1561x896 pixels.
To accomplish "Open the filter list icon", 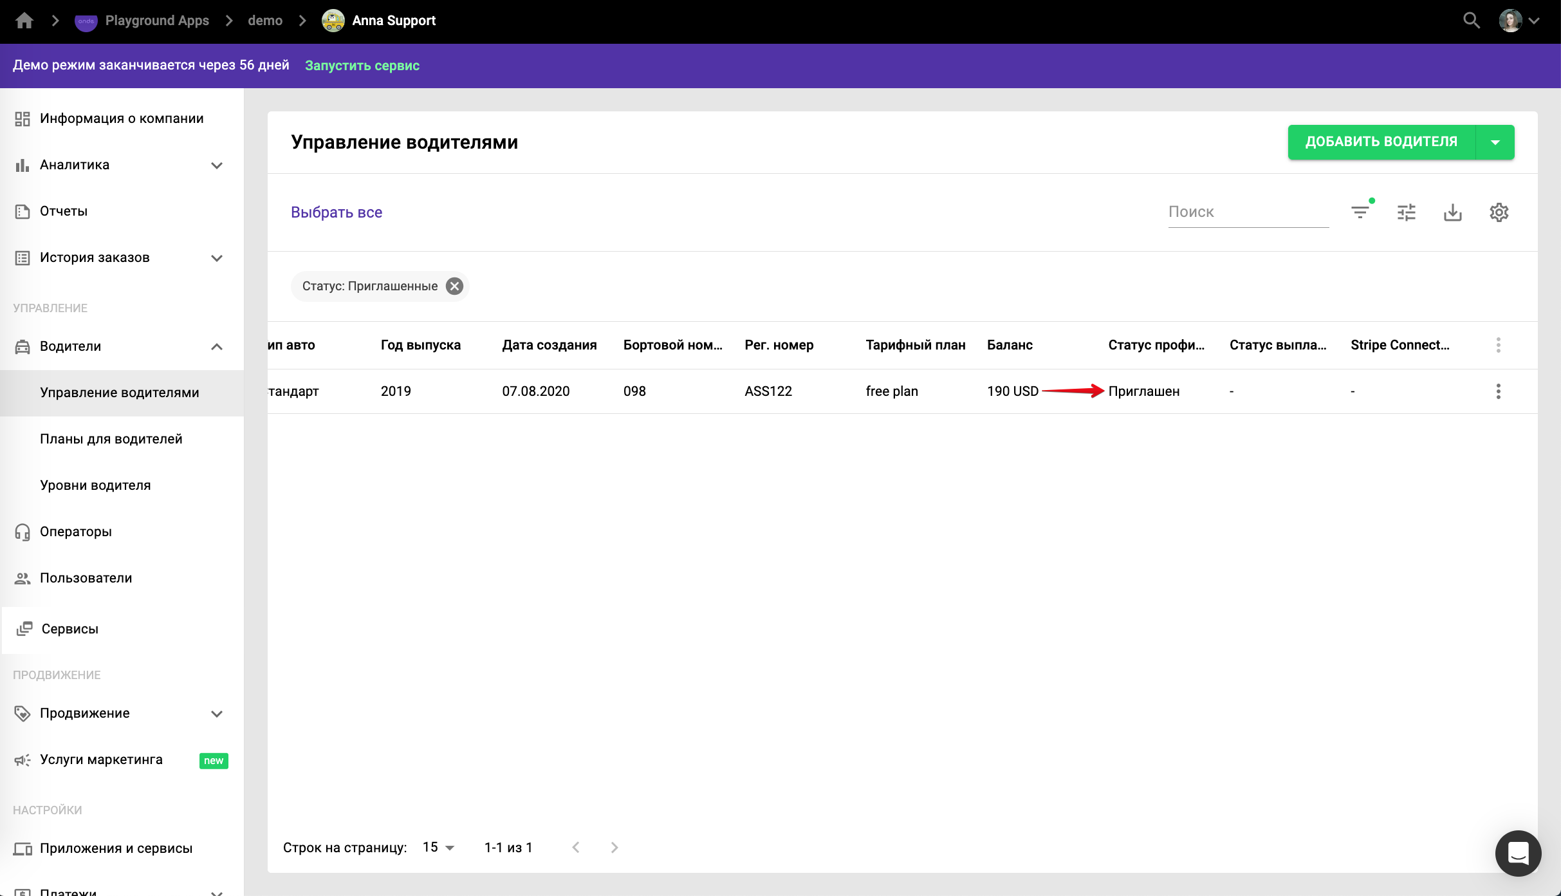I will (1360, 212).
